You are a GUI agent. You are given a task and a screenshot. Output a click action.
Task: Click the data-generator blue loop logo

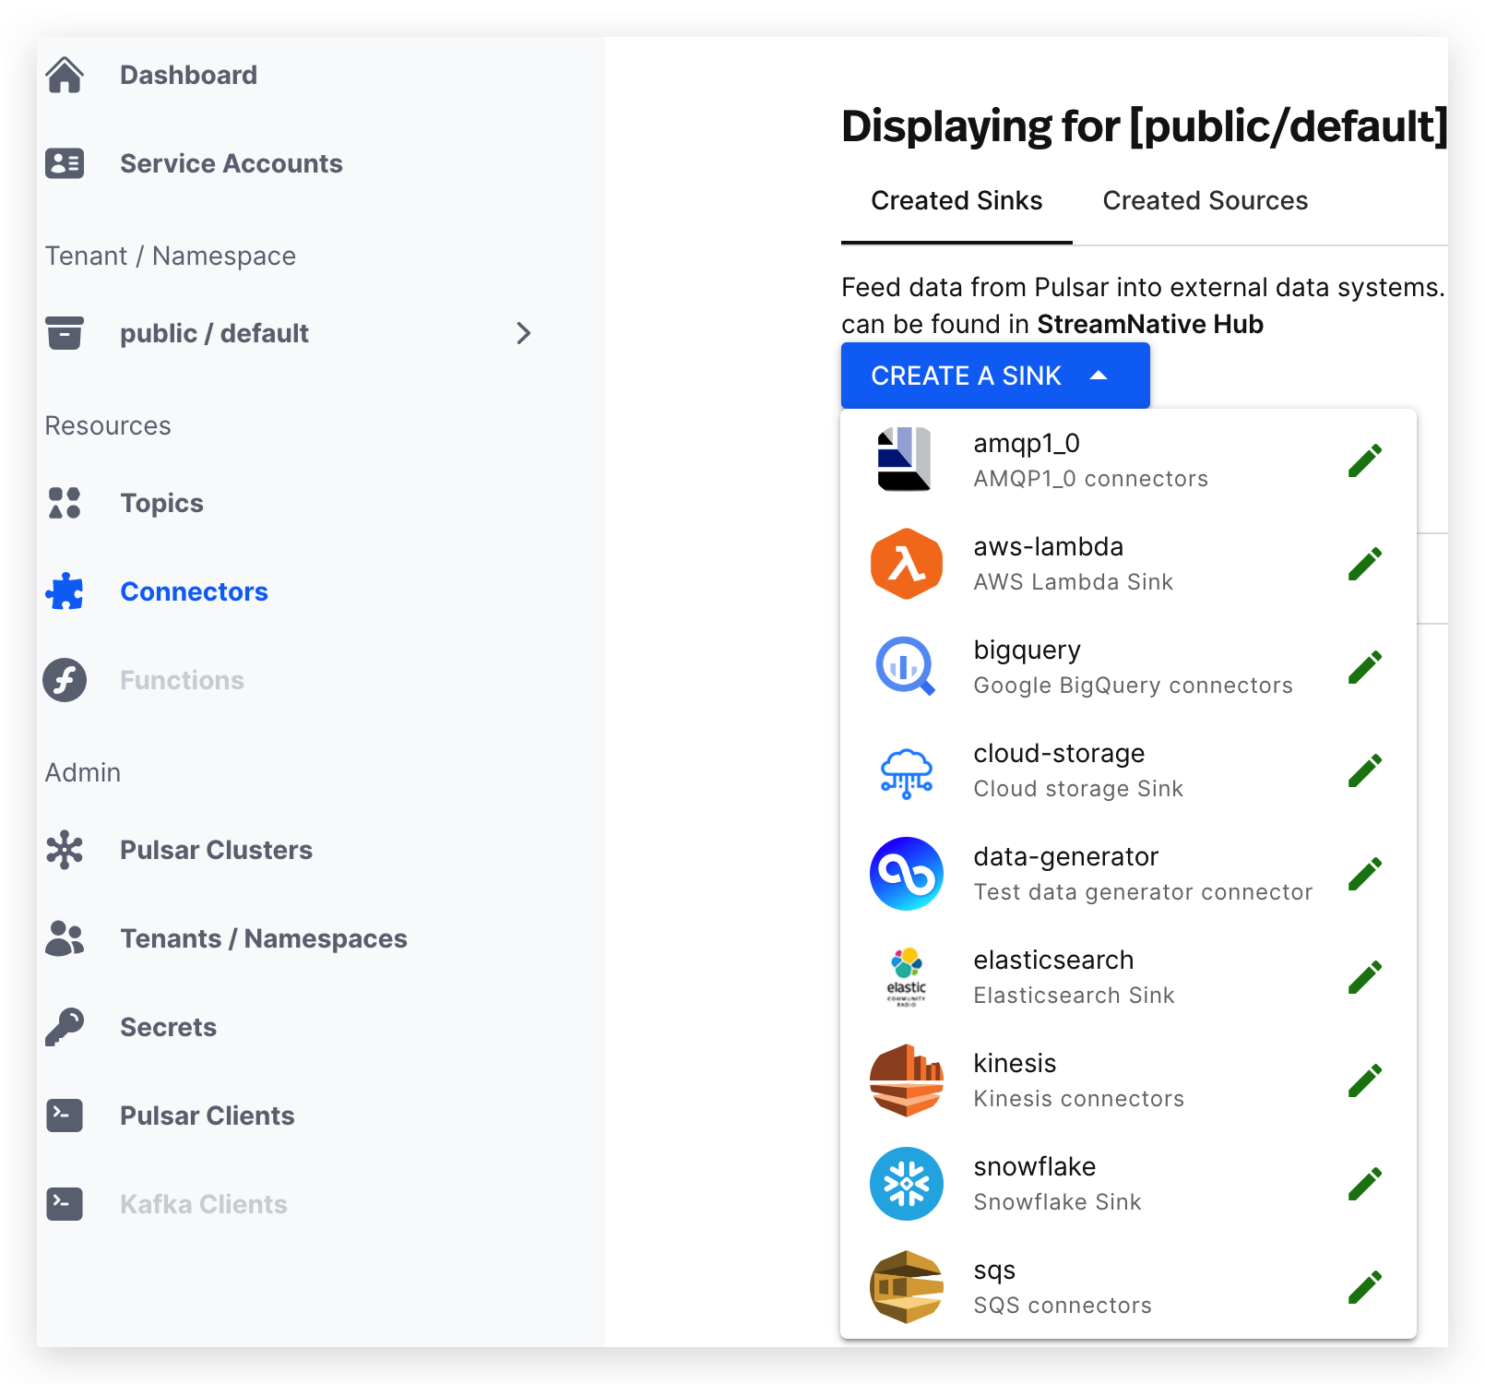(x=907, y=874)
